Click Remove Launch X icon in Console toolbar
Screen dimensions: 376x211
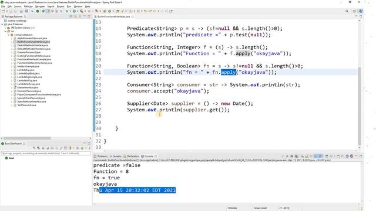pyautogui.click(x=292, y=156)
